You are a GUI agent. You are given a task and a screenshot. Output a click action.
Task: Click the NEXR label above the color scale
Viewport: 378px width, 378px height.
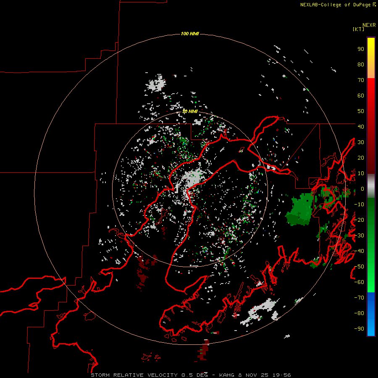pos(369,25)
